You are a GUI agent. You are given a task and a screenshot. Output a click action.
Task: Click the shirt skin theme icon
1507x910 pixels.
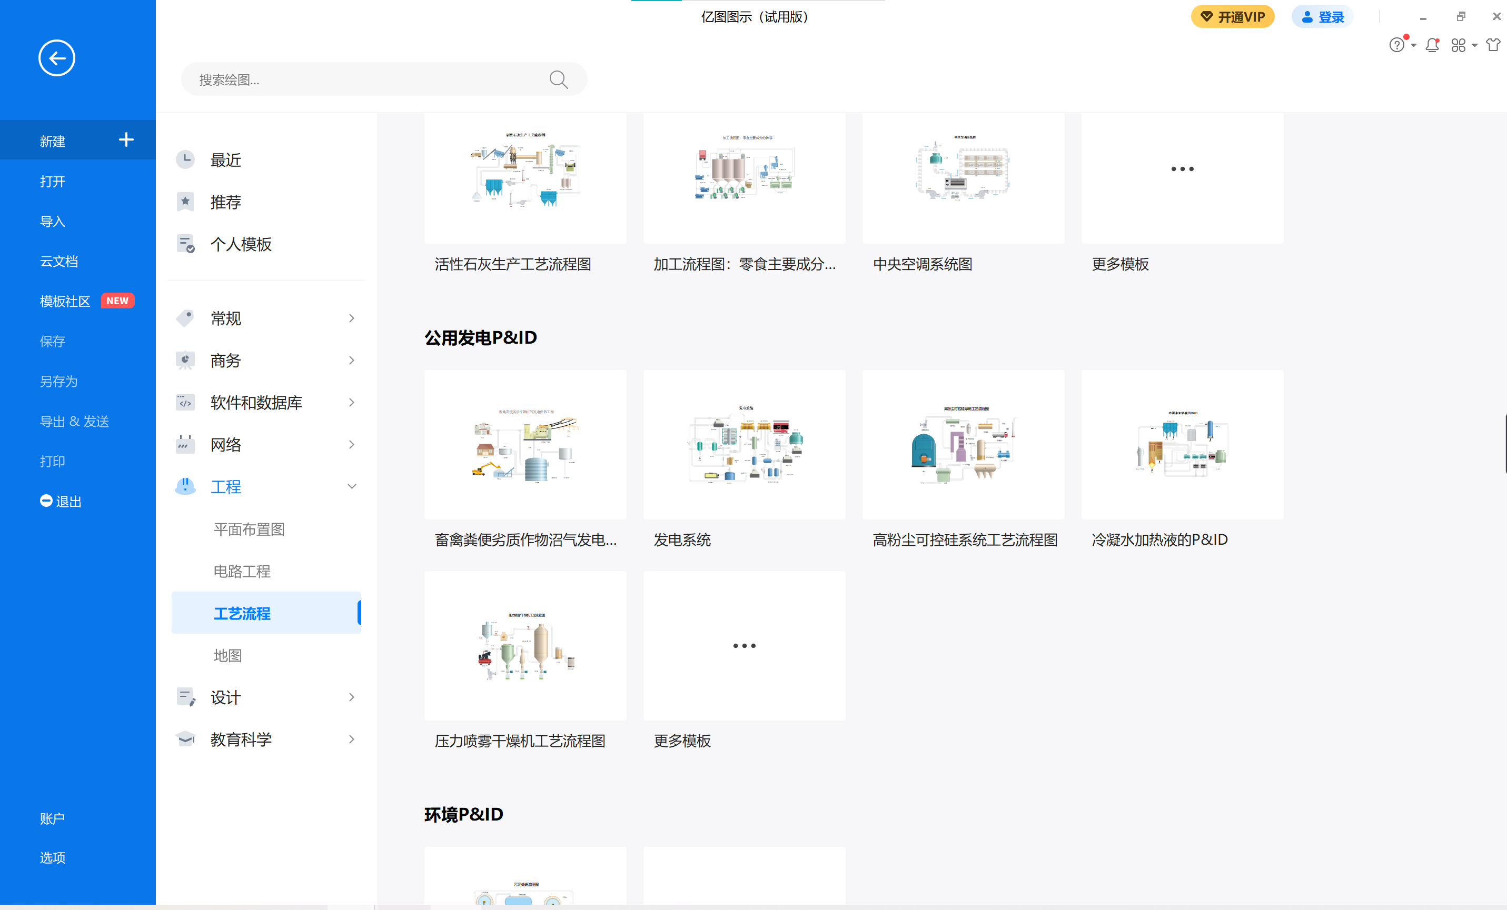point(1493,45)
